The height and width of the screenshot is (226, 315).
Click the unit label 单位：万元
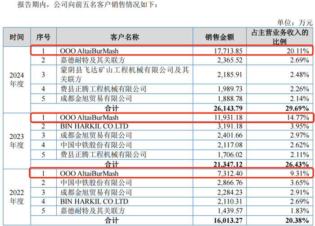[295, 23]
